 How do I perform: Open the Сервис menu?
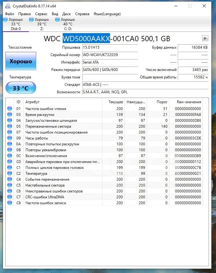pos(41,14)
